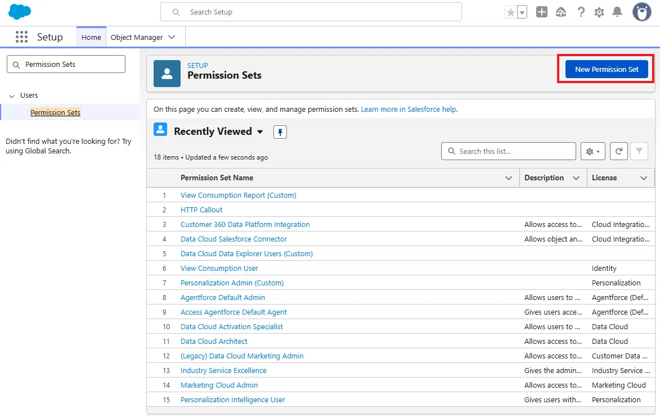Click SETUP breadcrumb label

pyautogui.click(x=197, y=66)
